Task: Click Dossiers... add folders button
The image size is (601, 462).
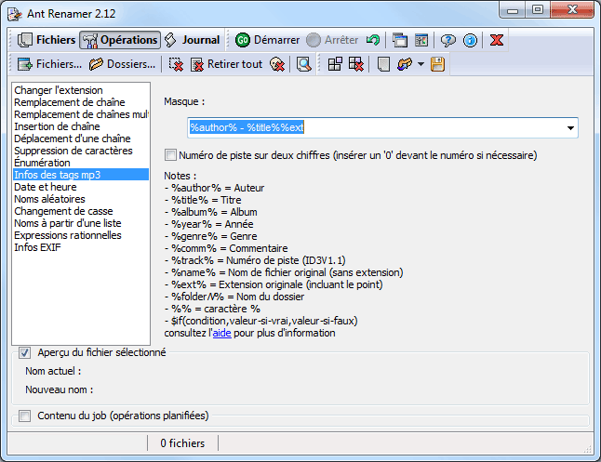Action: click(124, 64)
